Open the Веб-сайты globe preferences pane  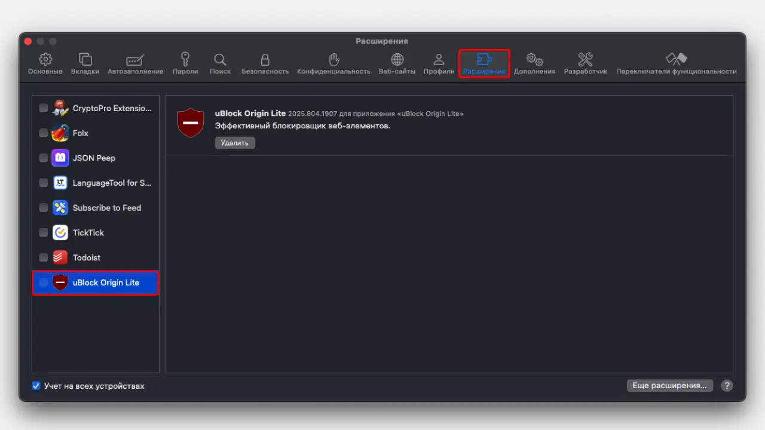tap(397, 64)
